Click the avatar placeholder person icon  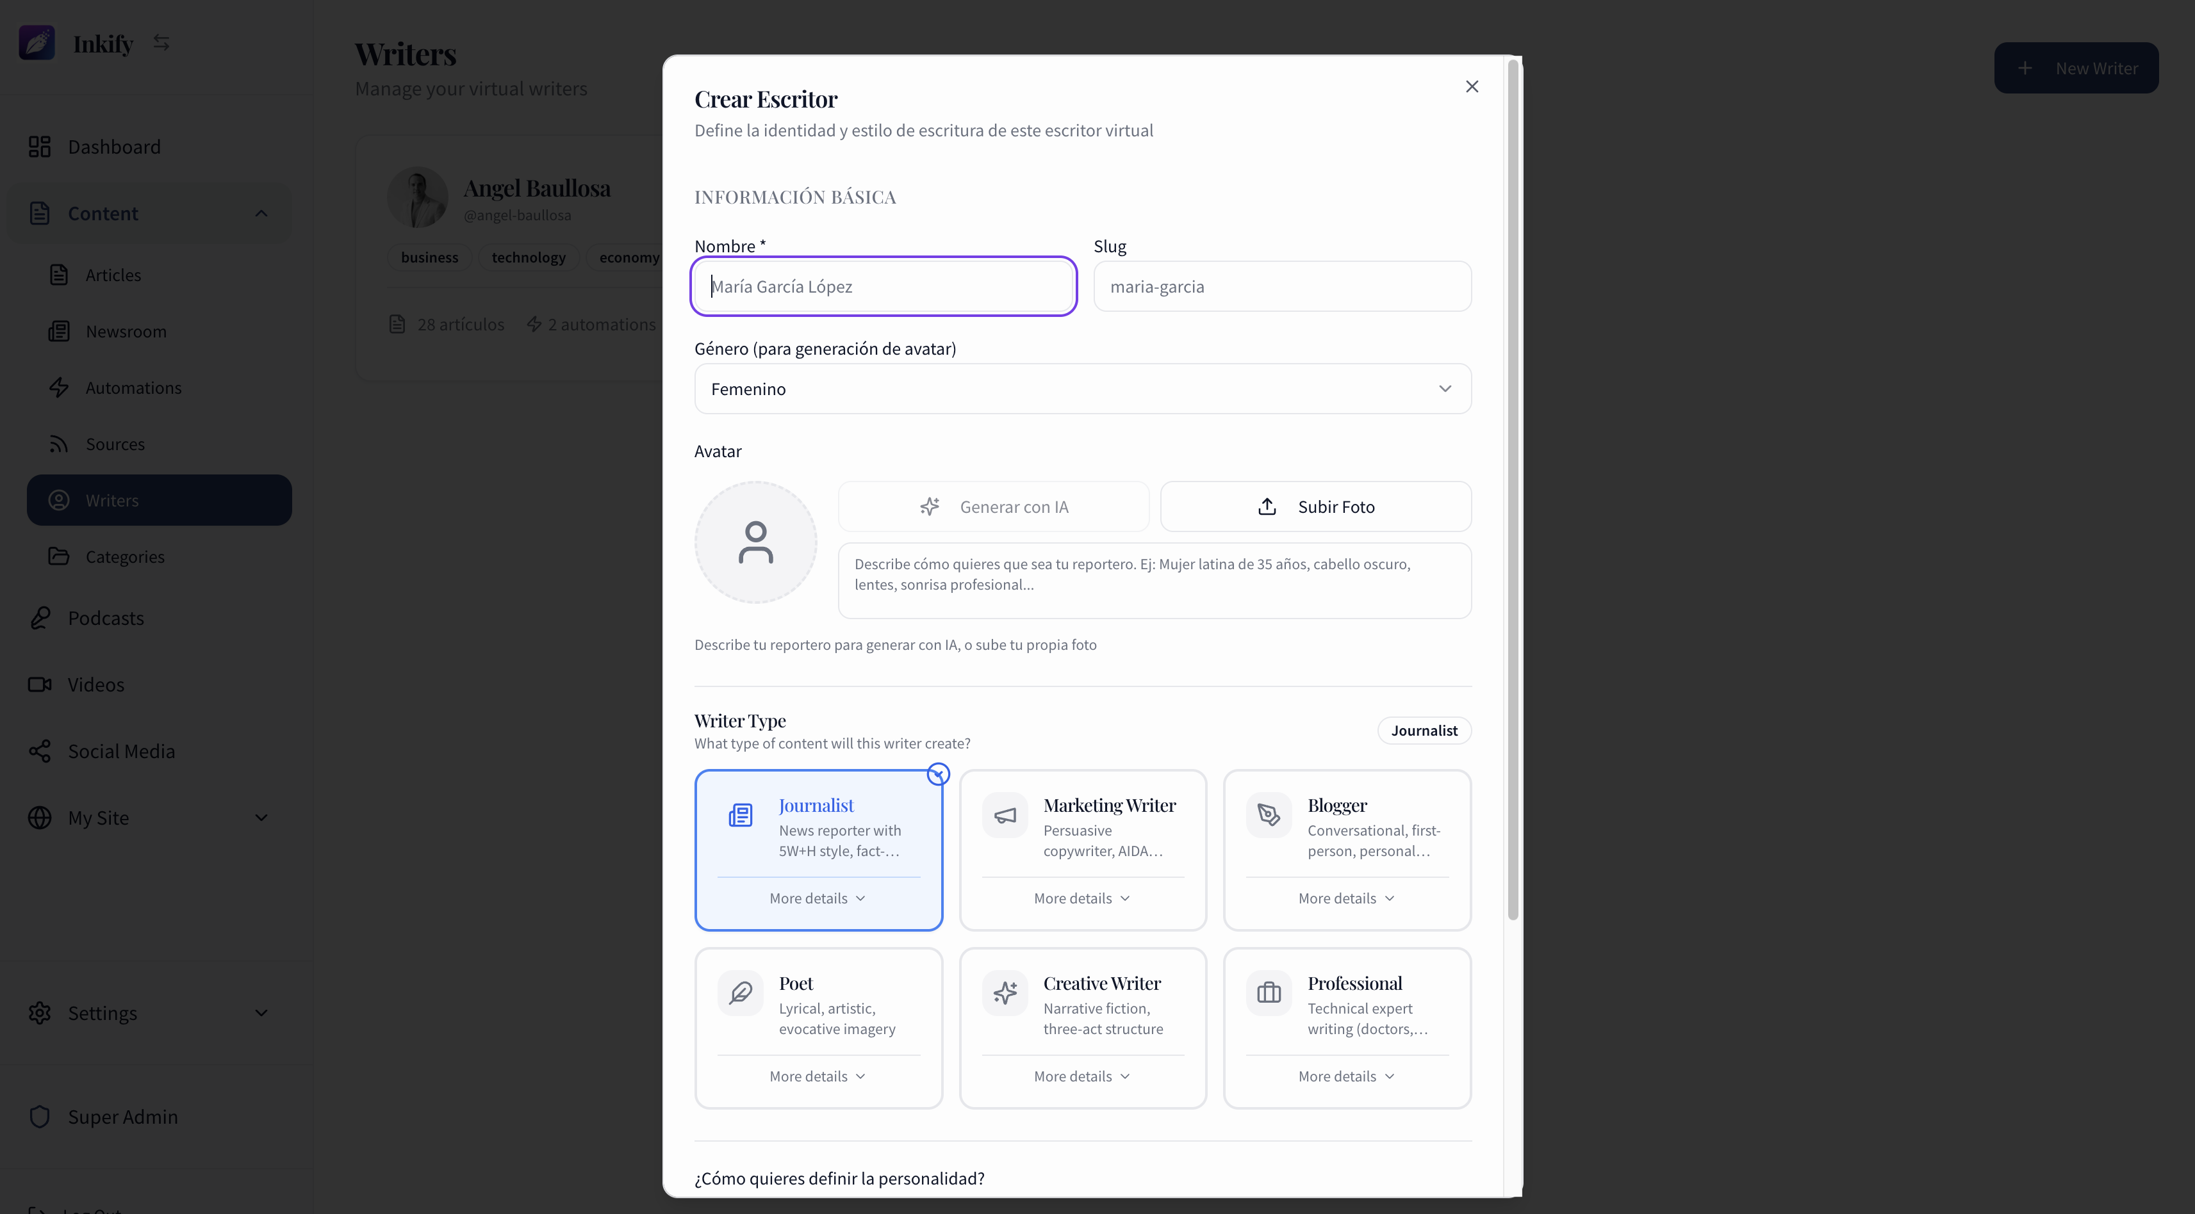[x=755, y=542]
